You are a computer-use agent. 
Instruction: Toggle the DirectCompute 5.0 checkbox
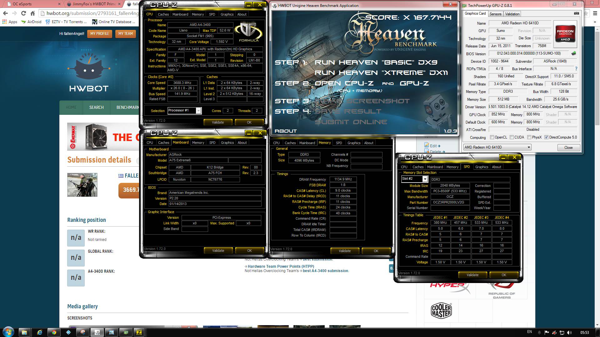(546, 137)
